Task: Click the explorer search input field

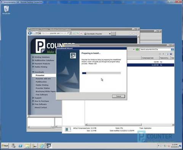Action: 155,49
